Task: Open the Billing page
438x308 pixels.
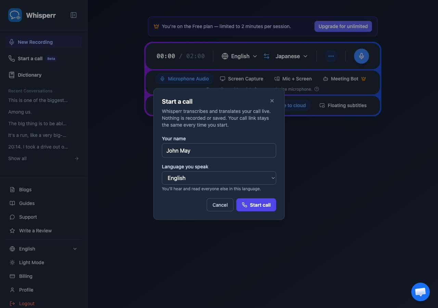Action: (43, 276)
